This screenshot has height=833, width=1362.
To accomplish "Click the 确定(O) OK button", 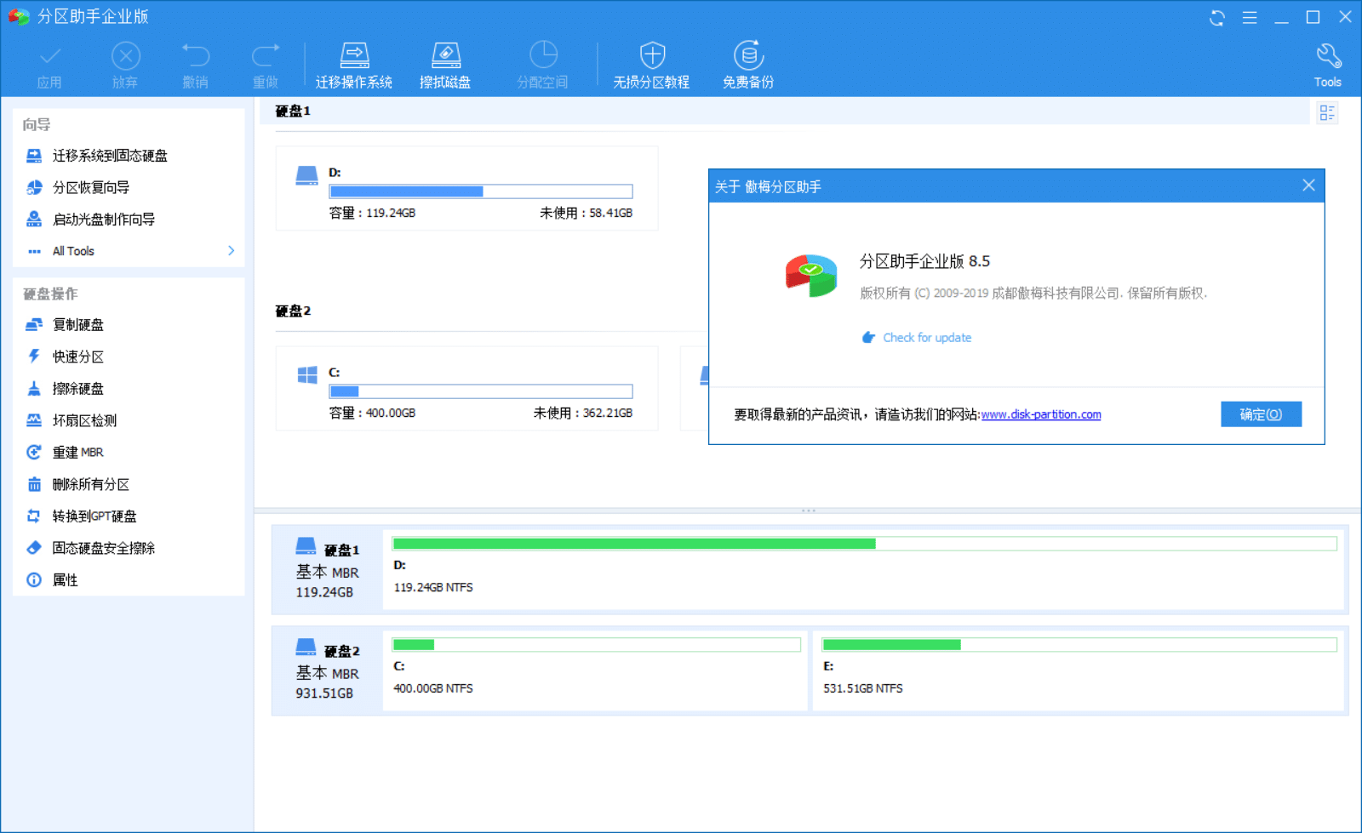I will 1261,414.
